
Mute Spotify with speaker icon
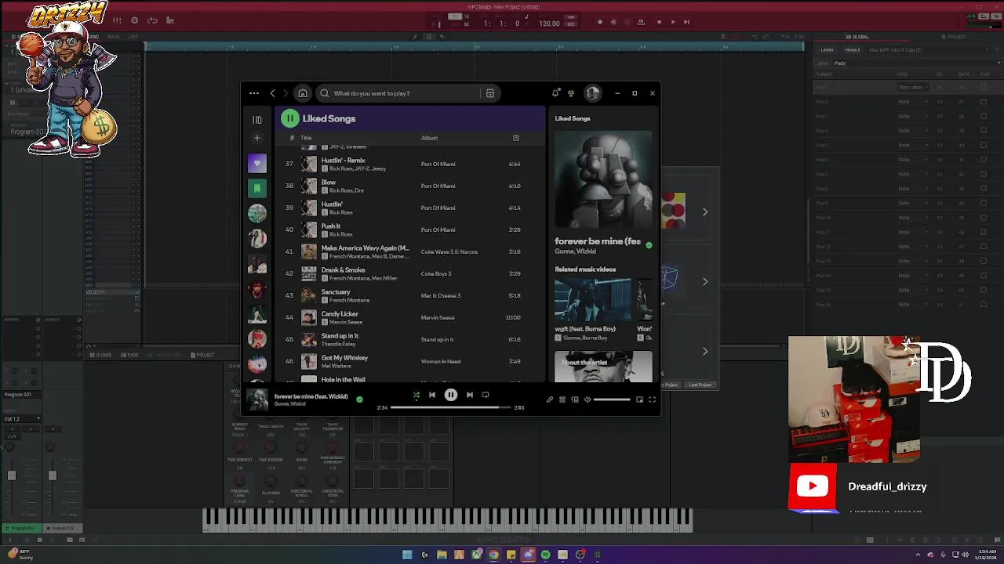(x=587, y=399)
